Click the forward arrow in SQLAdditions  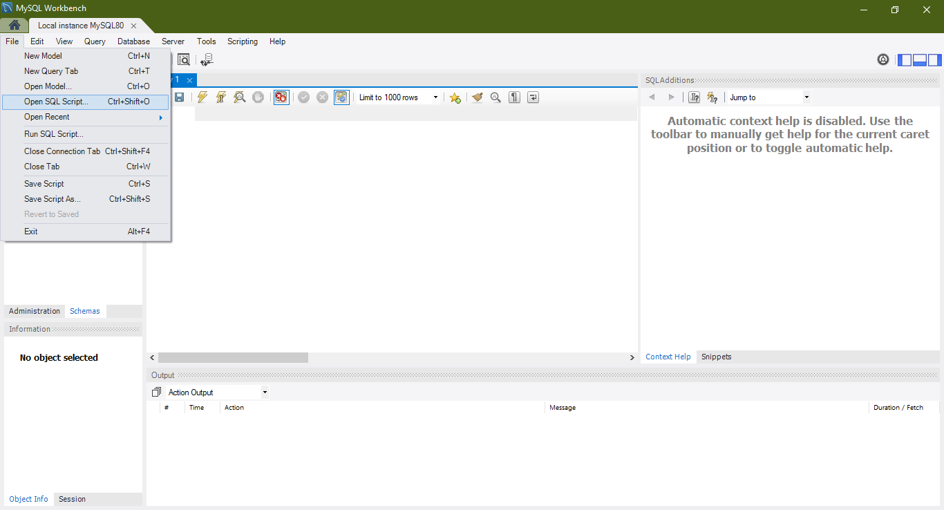[671, 97]
